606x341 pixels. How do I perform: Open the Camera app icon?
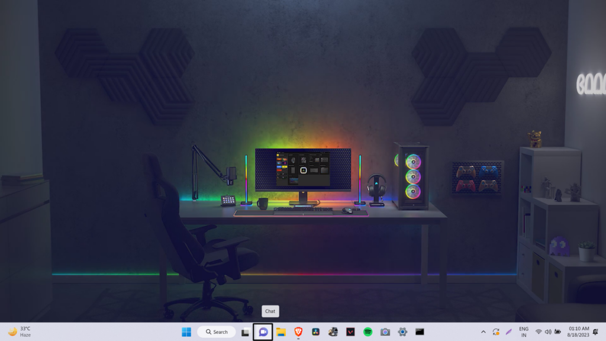pos(385,332)
